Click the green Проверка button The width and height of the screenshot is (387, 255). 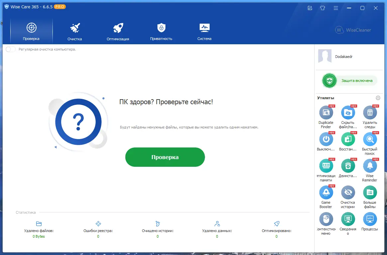pyautogui.click(x=165, y=157)
